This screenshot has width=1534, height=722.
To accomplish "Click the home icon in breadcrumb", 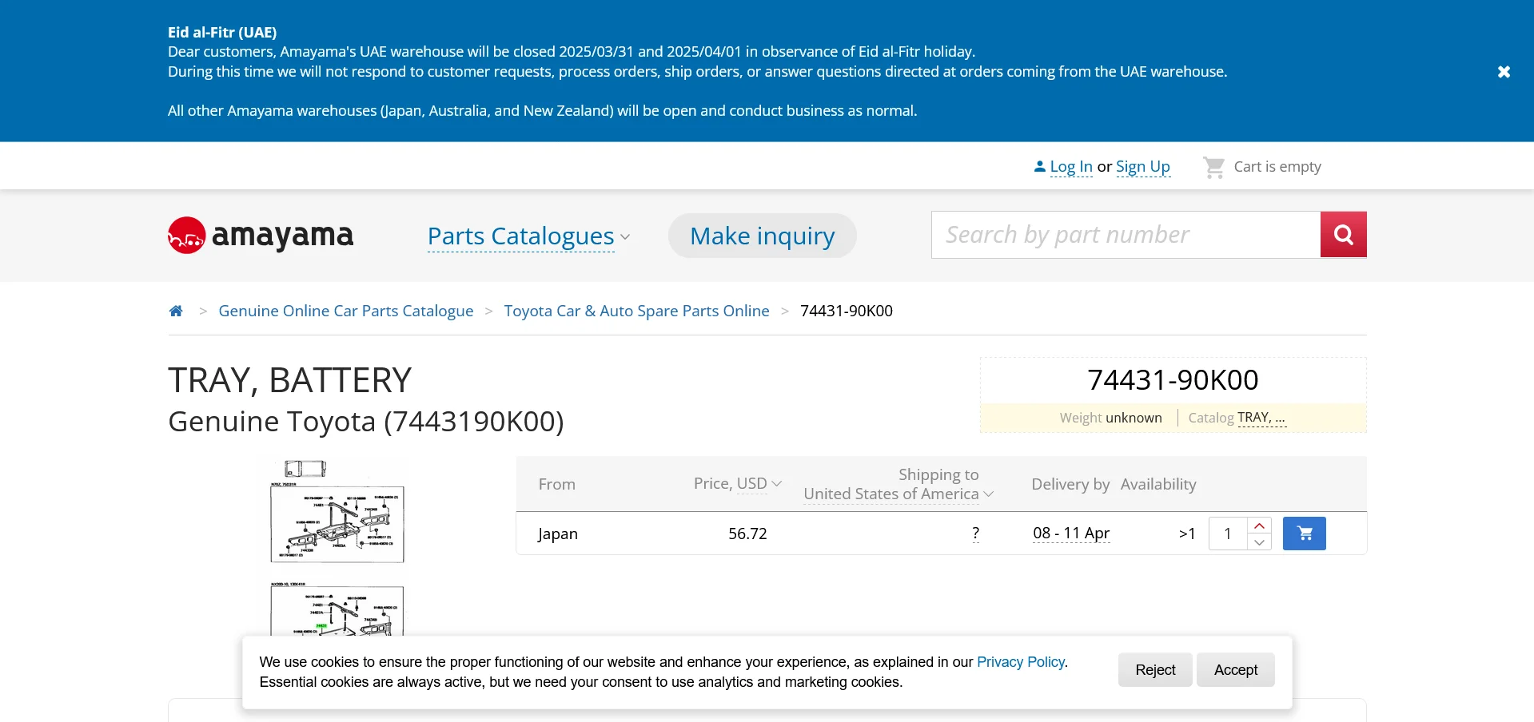I will tap(176, 311).
